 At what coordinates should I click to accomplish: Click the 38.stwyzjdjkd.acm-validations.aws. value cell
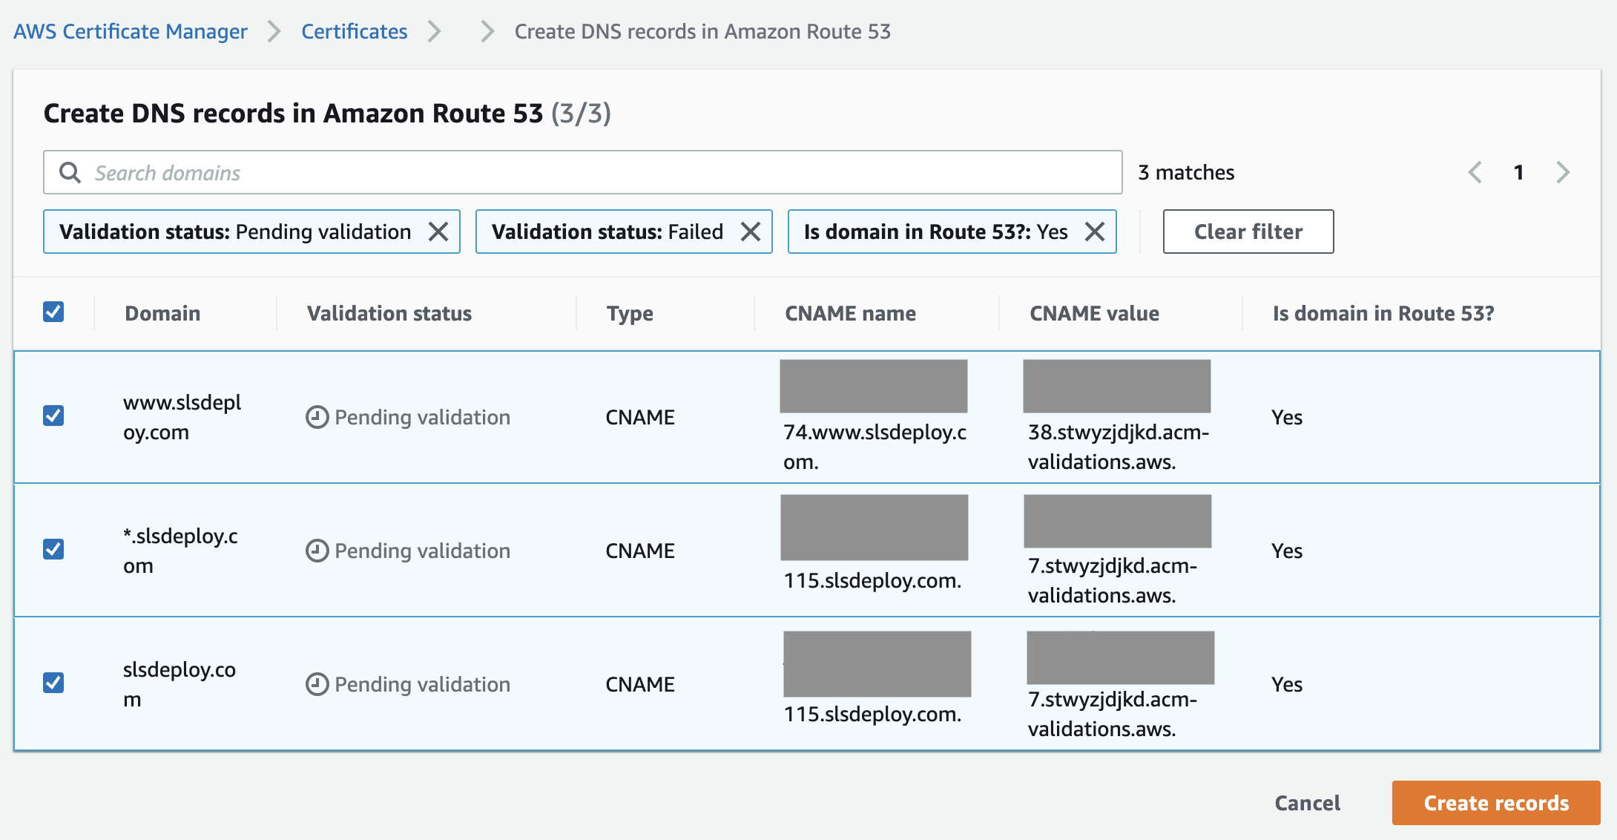(x=1119, y=447)
